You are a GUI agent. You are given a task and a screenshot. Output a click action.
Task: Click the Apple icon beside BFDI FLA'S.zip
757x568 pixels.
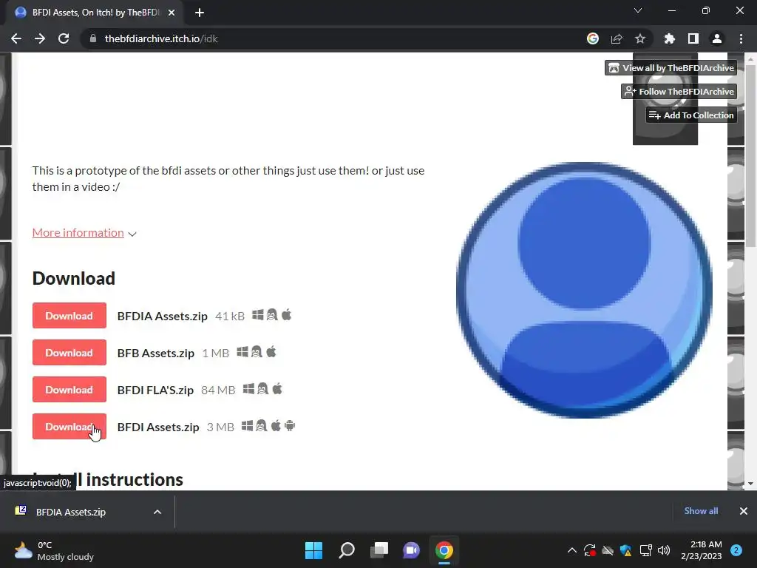click(x=277, y=389)
